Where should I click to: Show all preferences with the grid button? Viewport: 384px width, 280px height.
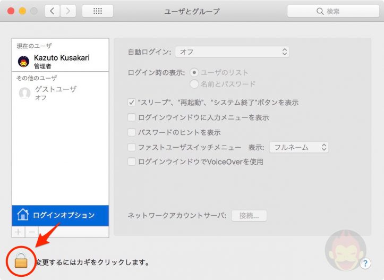98,11
